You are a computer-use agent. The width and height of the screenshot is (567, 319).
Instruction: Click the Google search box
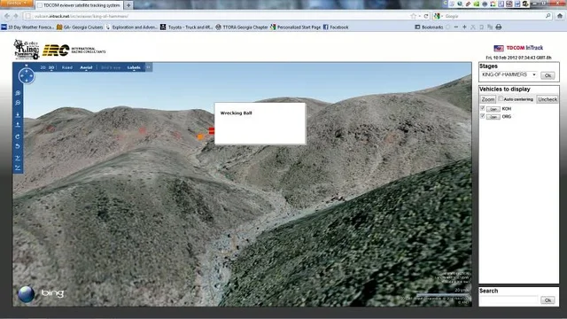point(493,16)
